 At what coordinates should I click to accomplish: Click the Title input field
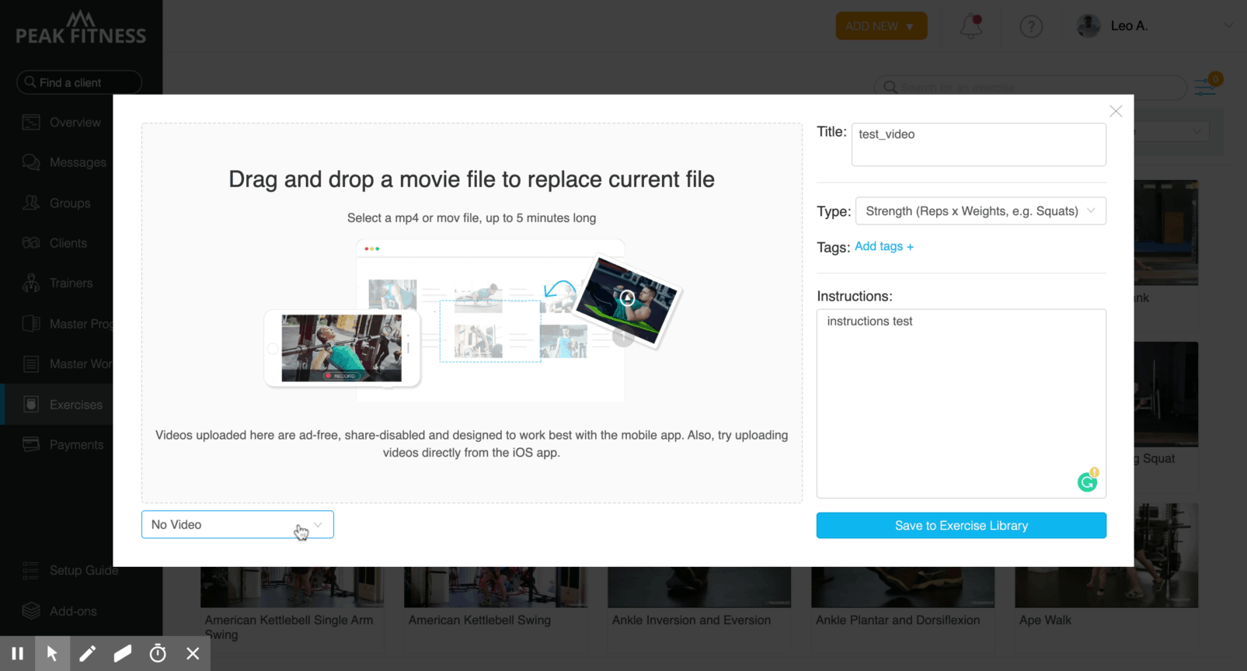coord(979,144)
